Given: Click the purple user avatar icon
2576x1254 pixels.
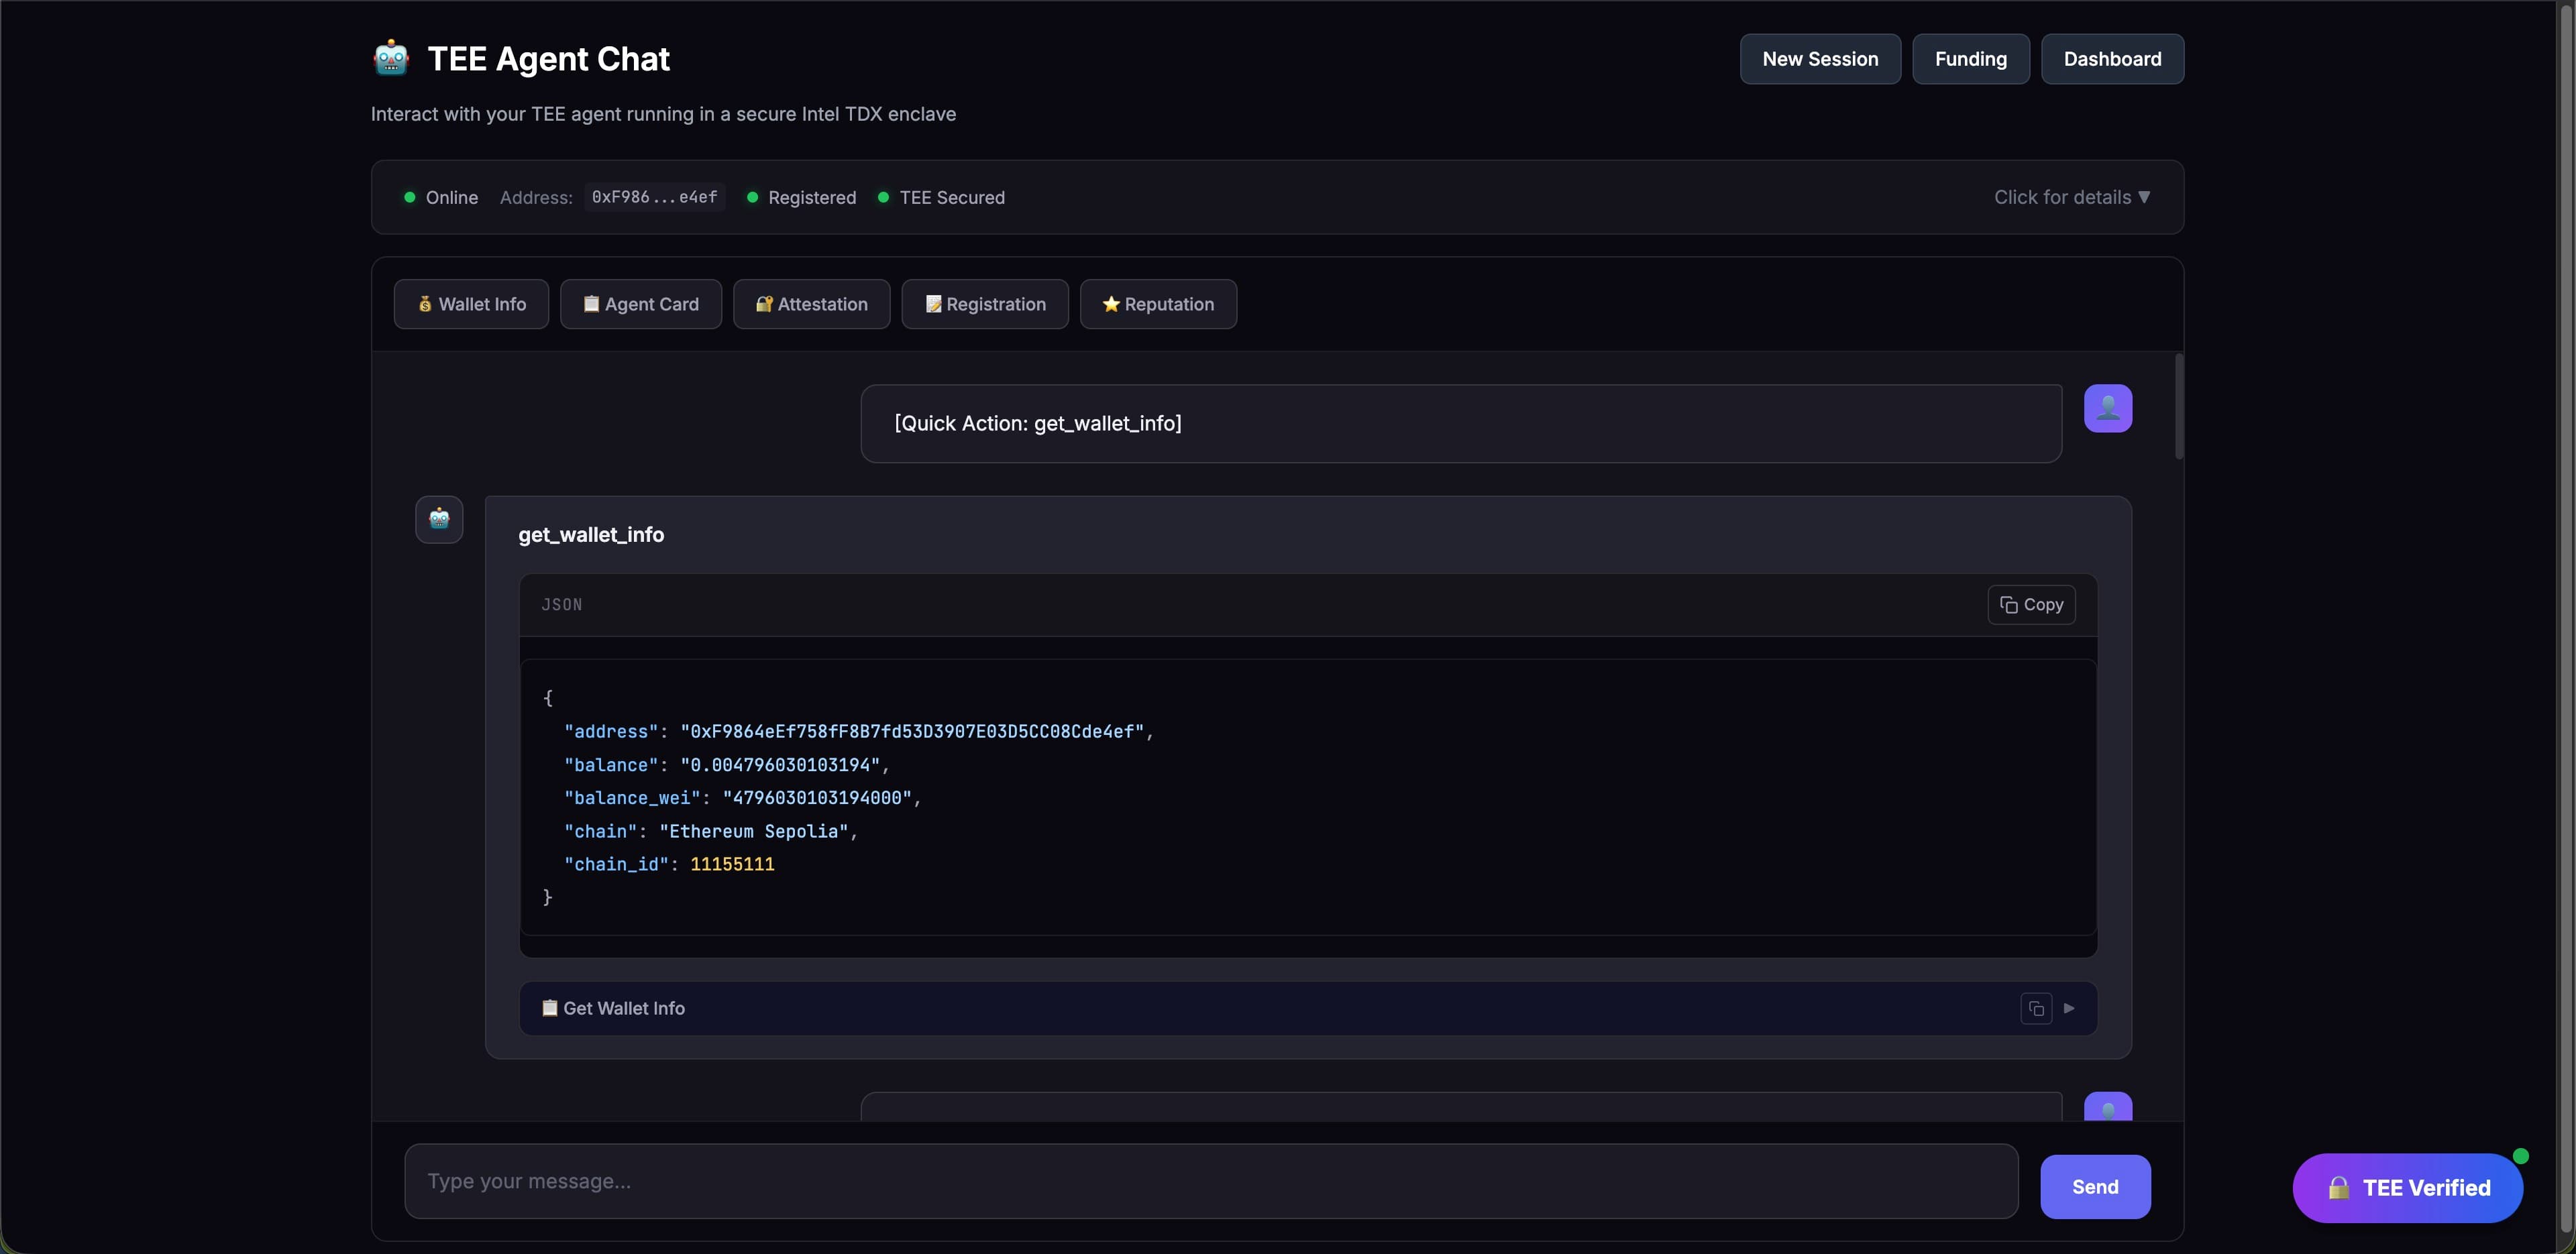Looking at the screenshot, I should tap(2107, 408).
